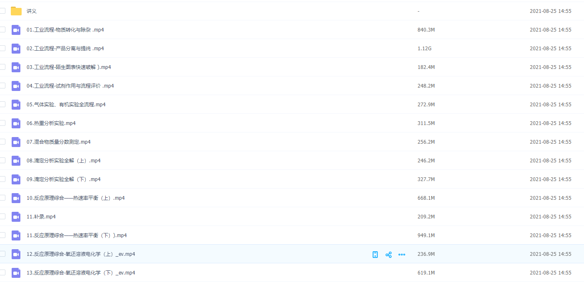Click the 1.12G size cell of file 02
Image resolution: width=584 pixels, height=282 pixels.
(x=424, y=49)
